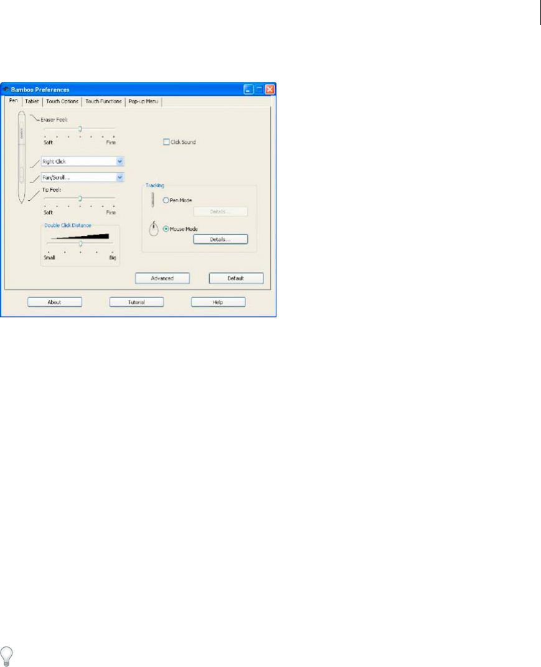Click the 'Firm' label under Tip Feel
Viewport: 541px width, 667px height.
[111, 213]
